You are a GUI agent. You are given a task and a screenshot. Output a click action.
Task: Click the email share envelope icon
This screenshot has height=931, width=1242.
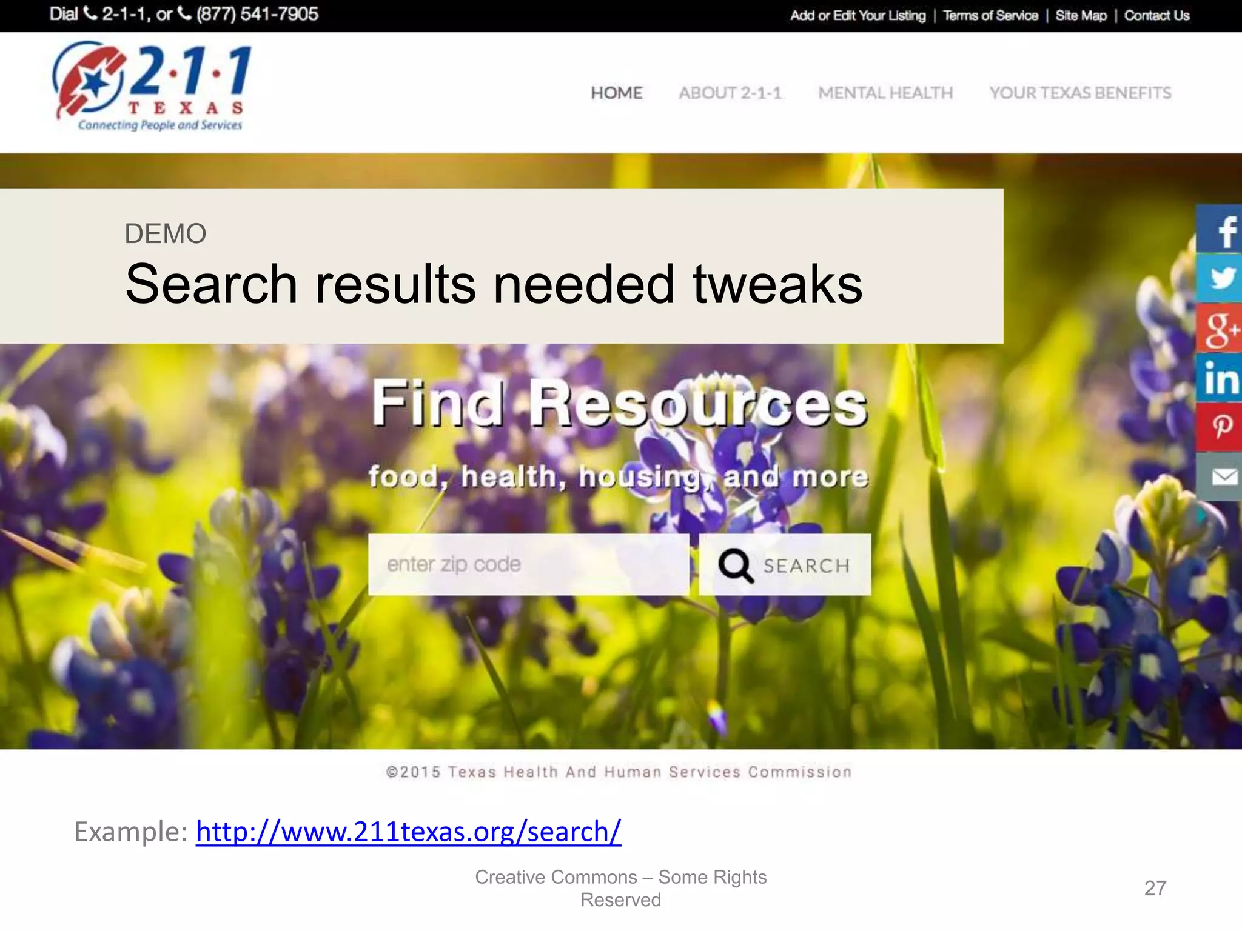point(1219,477)
